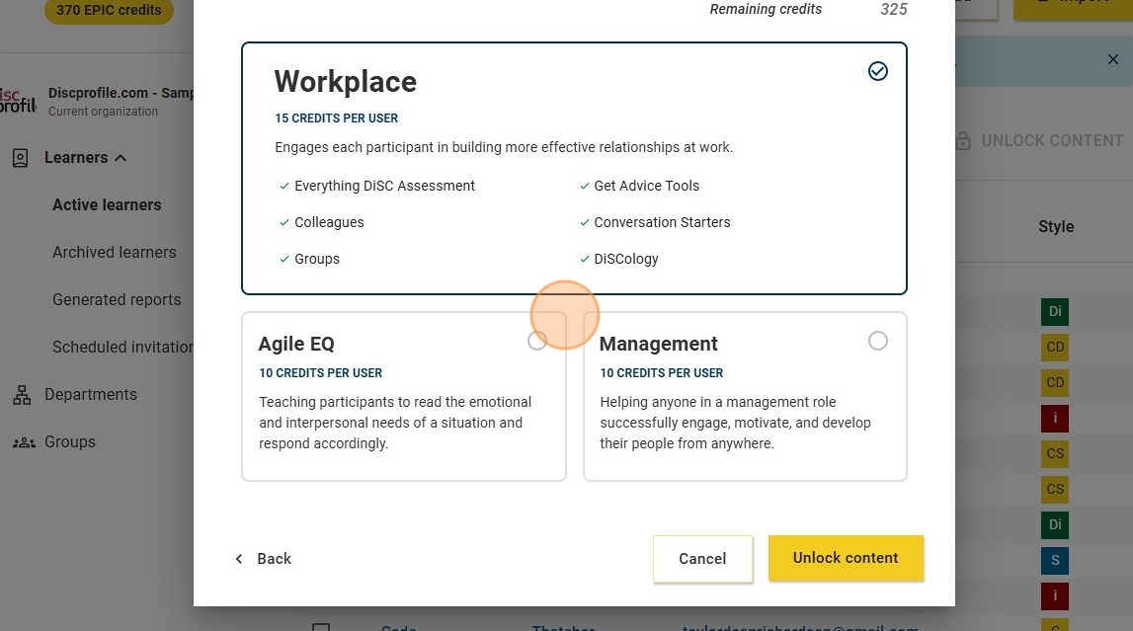Open Generated reports page
Viewport: 1133px width, 631px height.
[x=118, y=299]
